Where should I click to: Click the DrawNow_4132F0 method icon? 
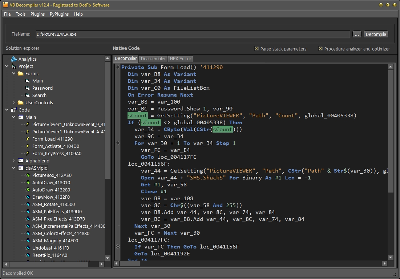coord(28,197)
